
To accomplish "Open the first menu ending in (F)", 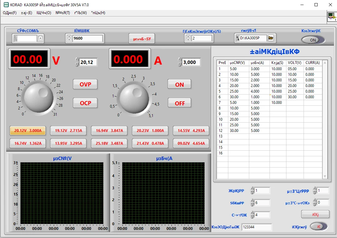I will [10, 13].
